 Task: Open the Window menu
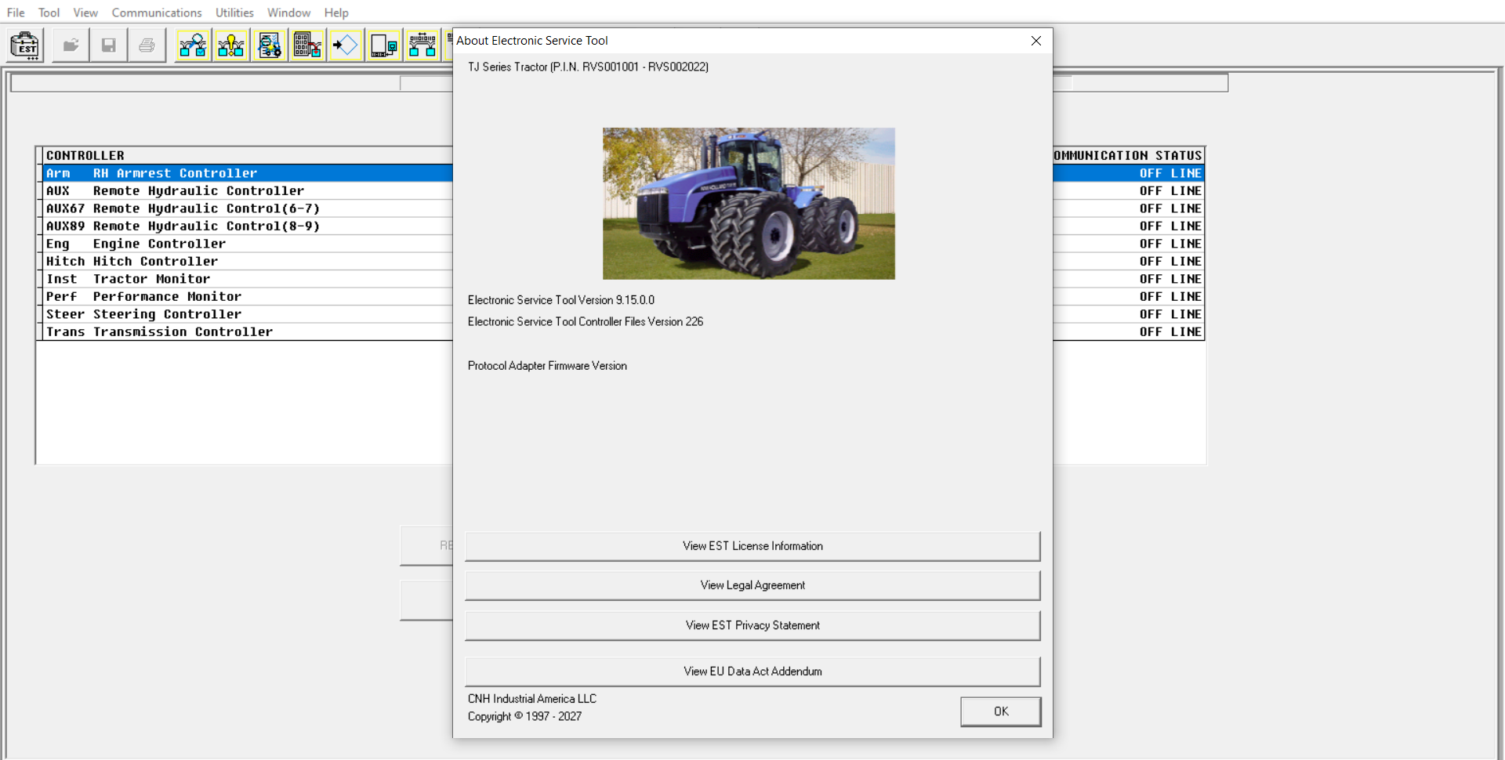point(288,13)
